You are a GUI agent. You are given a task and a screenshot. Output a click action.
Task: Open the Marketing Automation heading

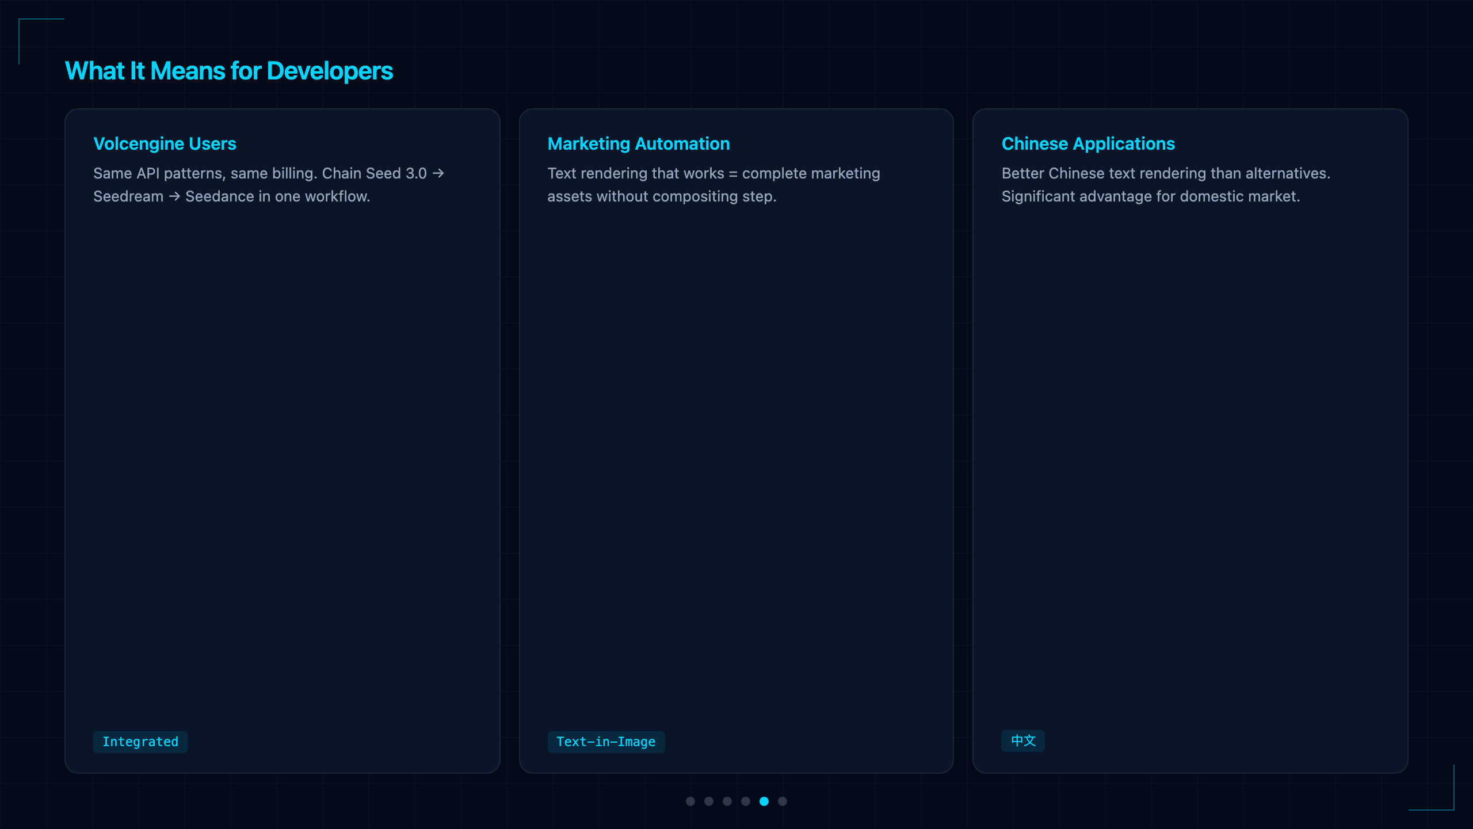click(639, 143)
